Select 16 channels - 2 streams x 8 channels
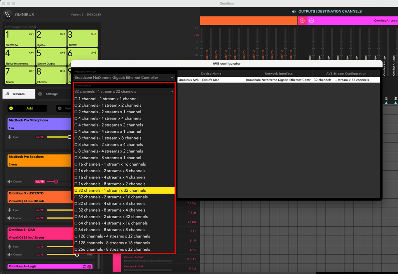The height and width of the screenshot is (274, 398). point(124,171)
